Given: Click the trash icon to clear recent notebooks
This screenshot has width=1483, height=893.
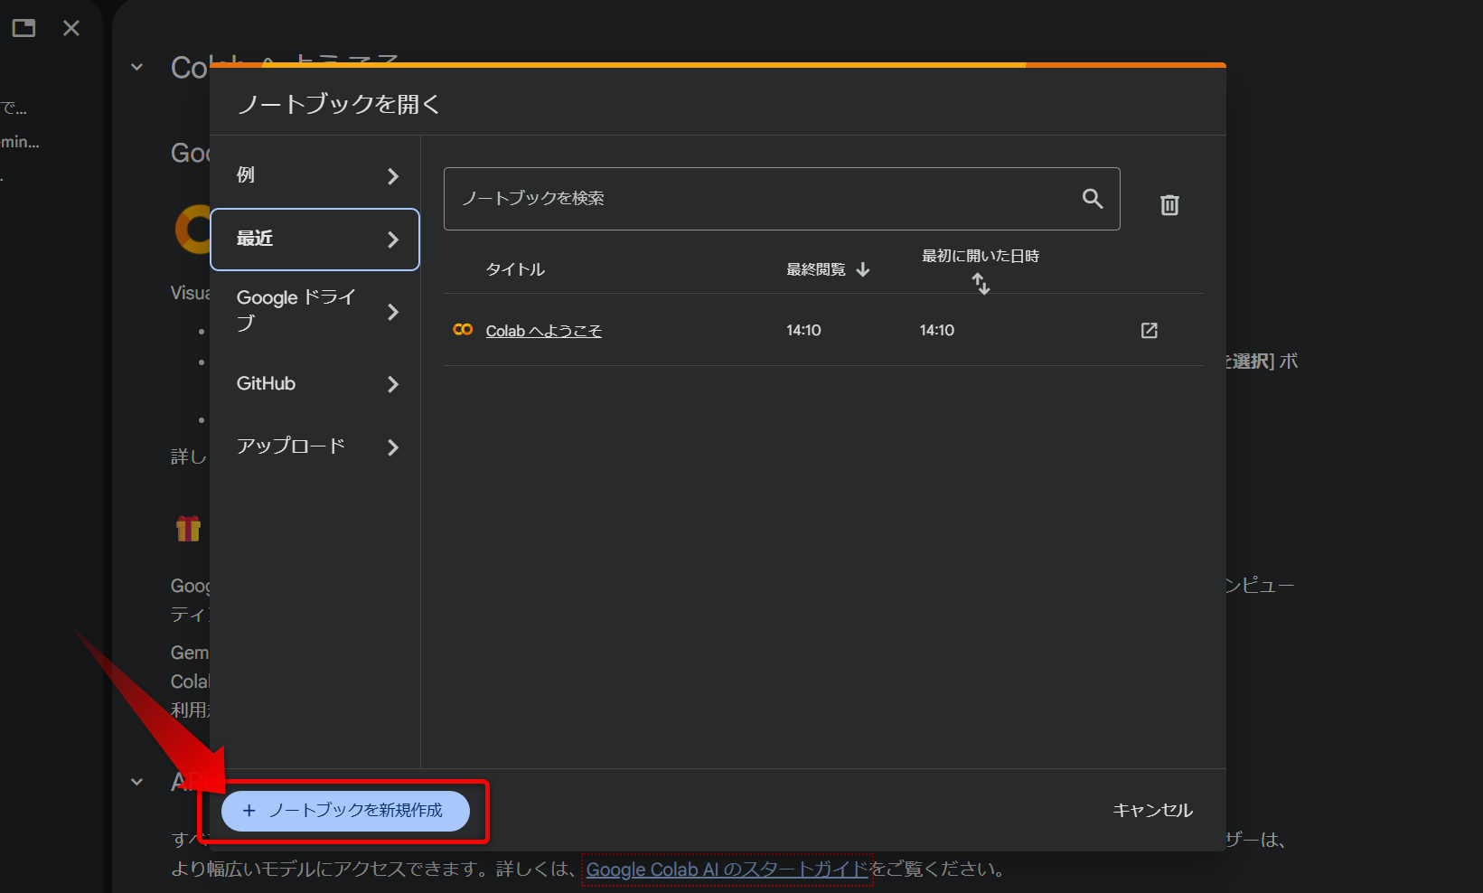Looking at the screenshot, I should click(x=1169, y=205).
